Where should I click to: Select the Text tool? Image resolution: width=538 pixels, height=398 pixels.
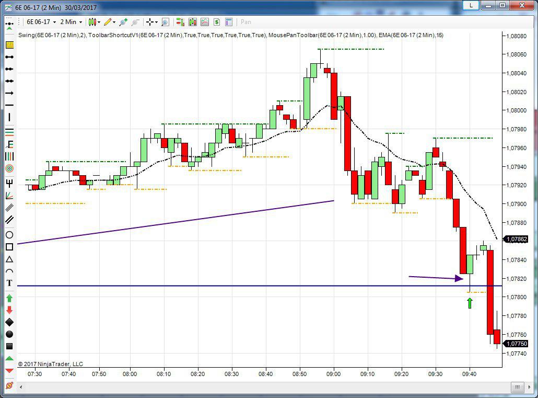[x=9, y=283]
